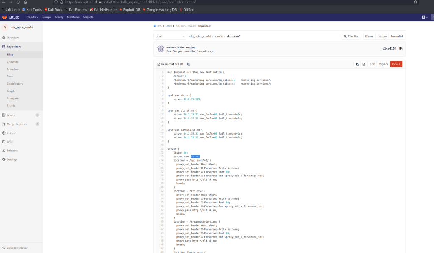
Task: Open Commits in the Repository submenu
Action: 12,62
